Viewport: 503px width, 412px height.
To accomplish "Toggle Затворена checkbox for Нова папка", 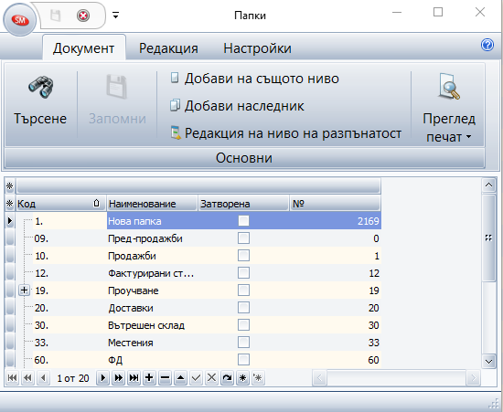I will [x=243, y=221].
